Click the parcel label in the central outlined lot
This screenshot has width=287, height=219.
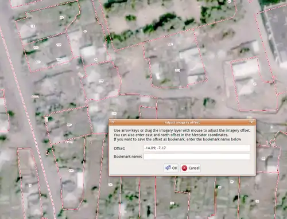(177, 70)
